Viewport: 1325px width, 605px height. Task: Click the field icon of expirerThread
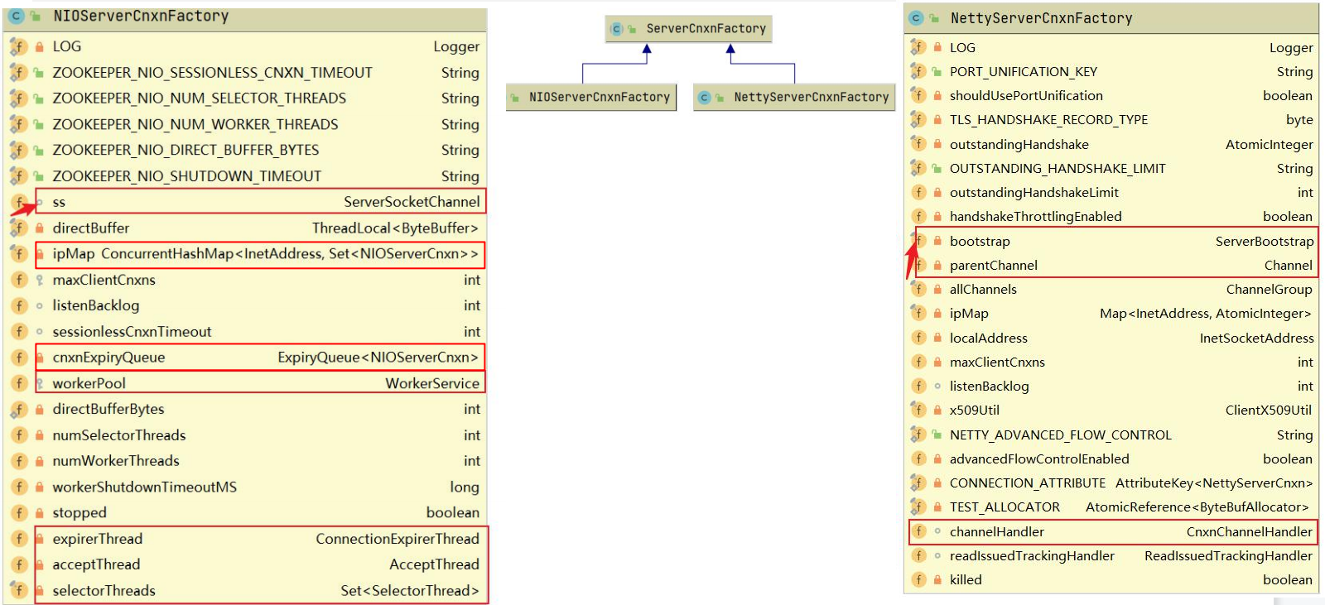pyautogui.click(x=18, y=539)
